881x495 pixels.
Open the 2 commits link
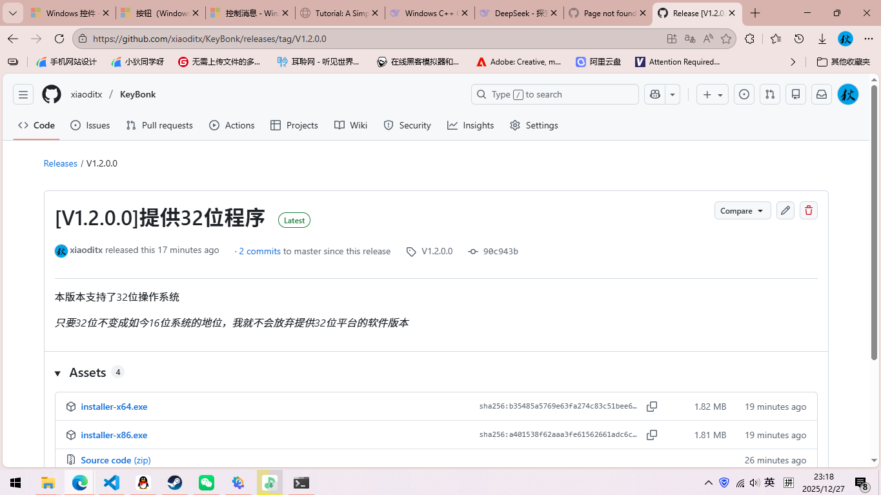tap(259, 251)
